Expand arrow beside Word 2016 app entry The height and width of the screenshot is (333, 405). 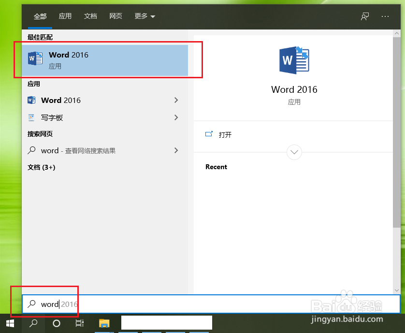[176, 100]
